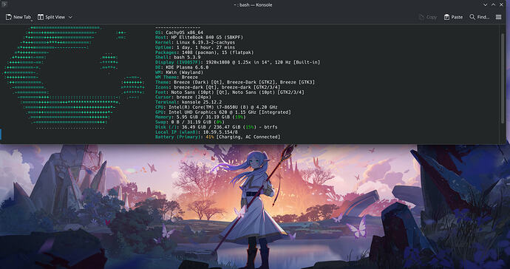Click the "Shell: bash 5.3.9" line

point(178,57)
